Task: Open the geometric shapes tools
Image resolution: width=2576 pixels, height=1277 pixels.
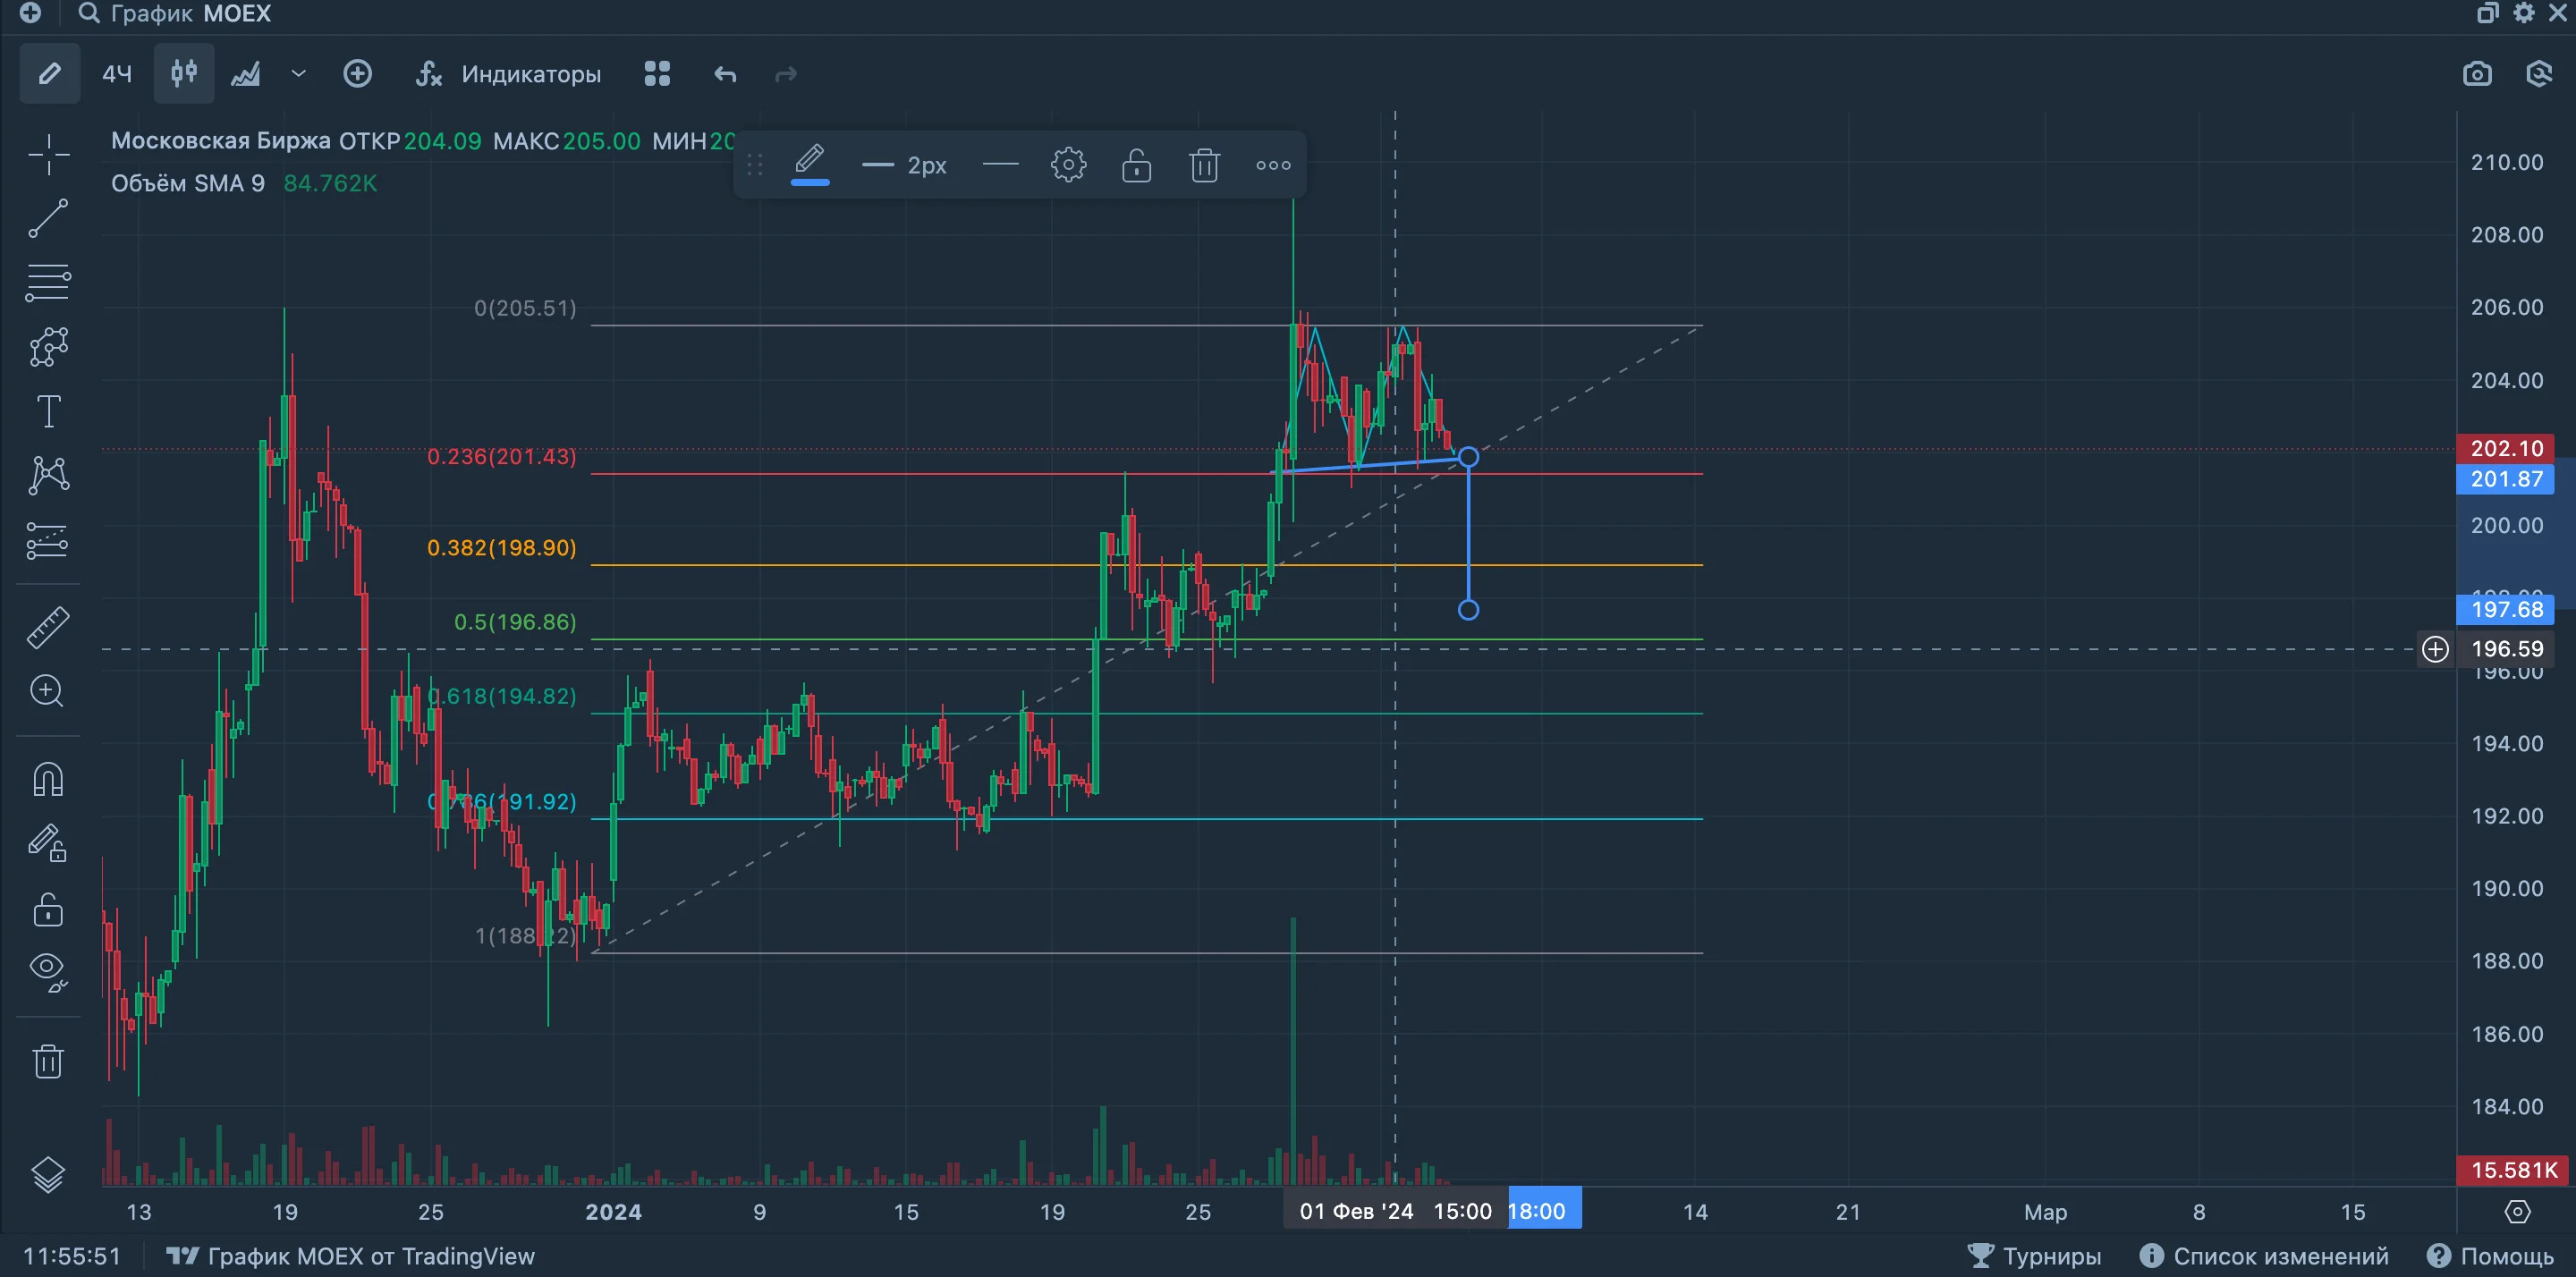Action: point(48,347)
